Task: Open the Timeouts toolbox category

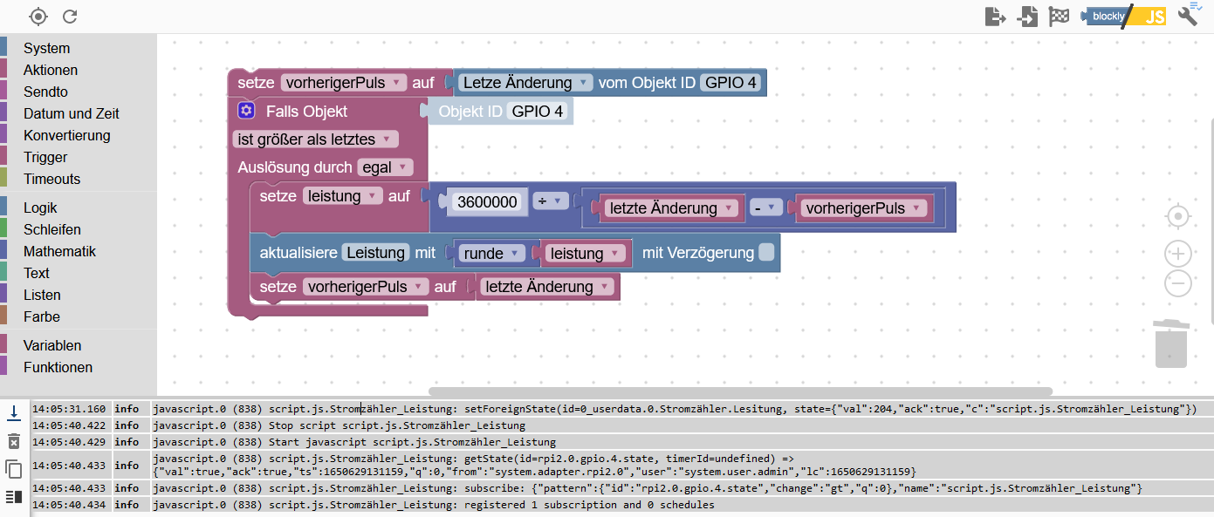Action: pyautogui.click(x=51, y=179)
